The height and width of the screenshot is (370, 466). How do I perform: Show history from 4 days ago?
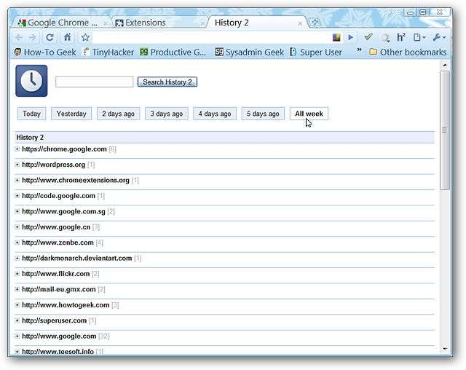click(x=215, y=114)
